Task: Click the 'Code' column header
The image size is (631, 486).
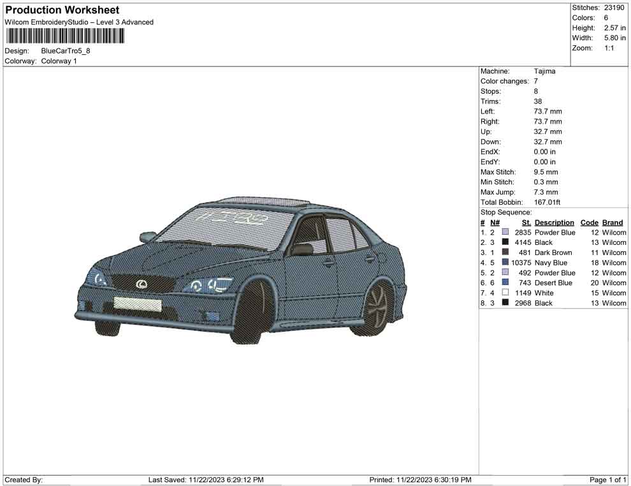Action: [590, 223]
